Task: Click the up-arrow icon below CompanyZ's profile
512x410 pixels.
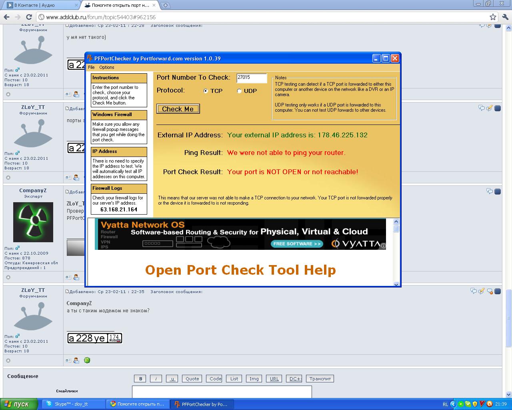Action: coord(8,277)
